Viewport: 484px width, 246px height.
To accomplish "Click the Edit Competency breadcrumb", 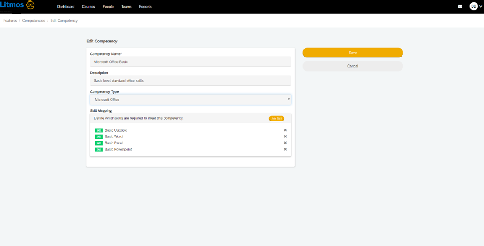I will 64,20.
